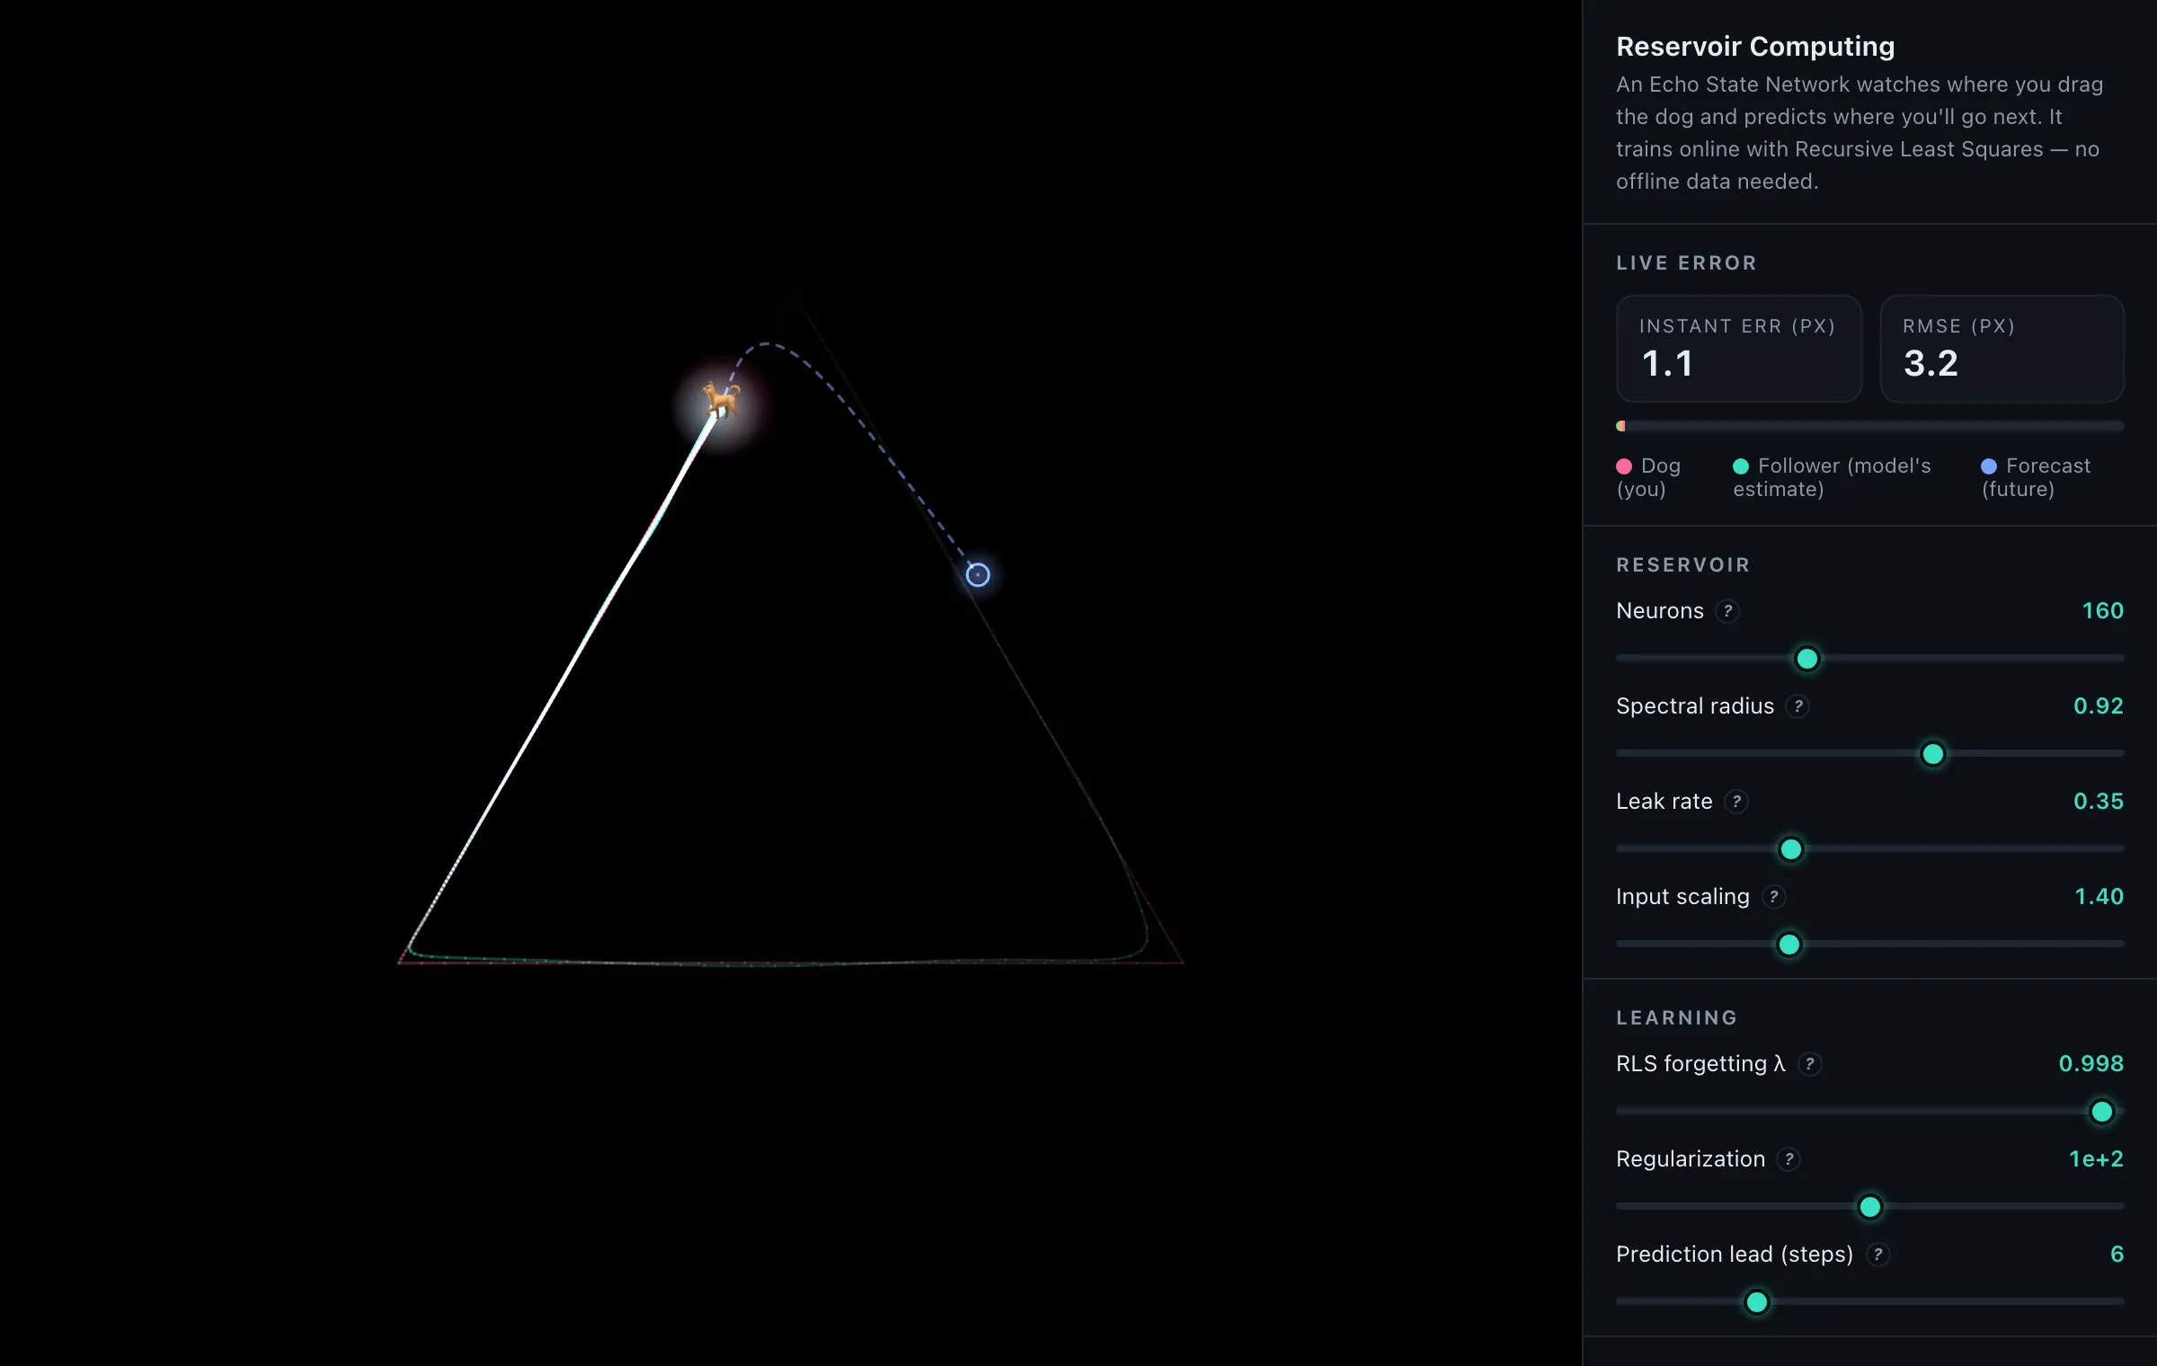Click the Neurons value 160

click(x=2102, y=611)
